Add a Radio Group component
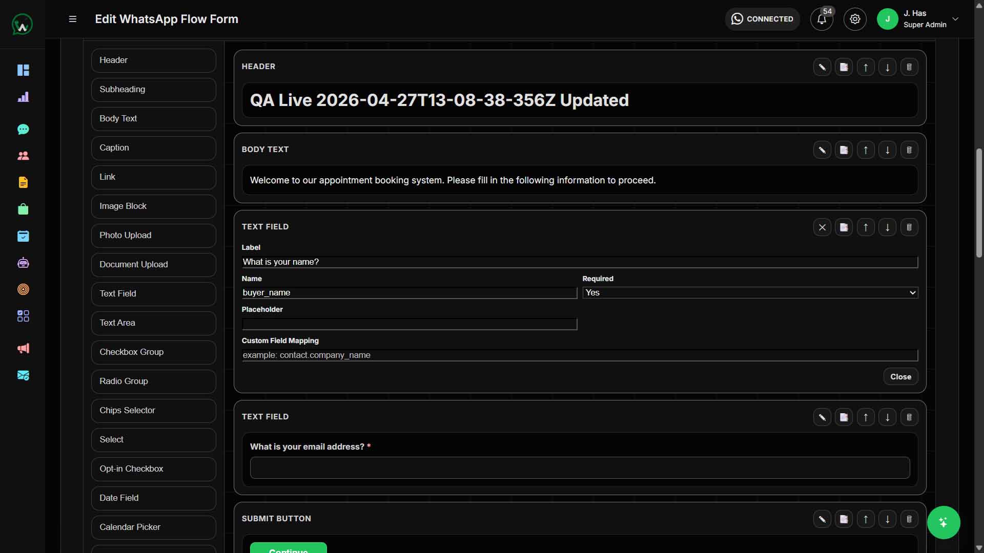This screenshot has height=553, width=984. [154, 381]
